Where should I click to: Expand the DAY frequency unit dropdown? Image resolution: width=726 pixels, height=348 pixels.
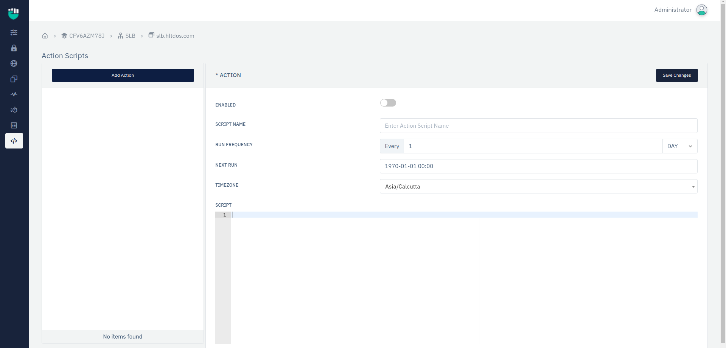click(679, 146)
